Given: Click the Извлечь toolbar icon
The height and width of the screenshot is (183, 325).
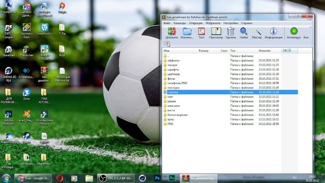Looking at the screenshot, I should coord(187,33).
